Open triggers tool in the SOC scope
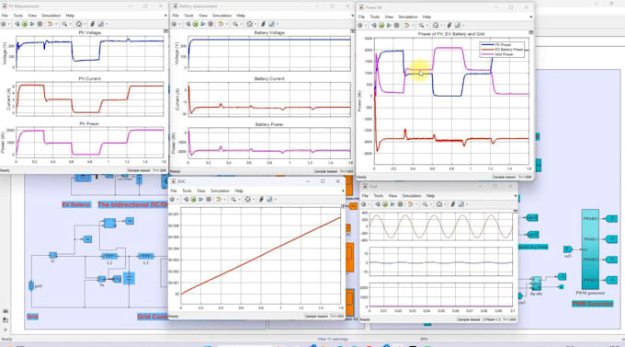The height and width of the screenshot is (347, 625). point(261,199)
